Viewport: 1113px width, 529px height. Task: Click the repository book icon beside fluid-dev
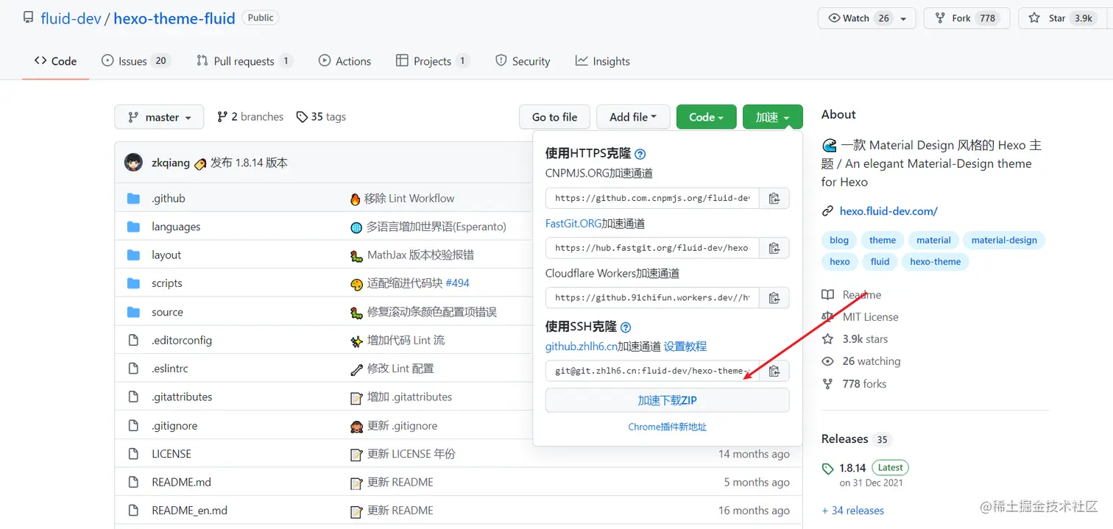(x=28, y=18)
